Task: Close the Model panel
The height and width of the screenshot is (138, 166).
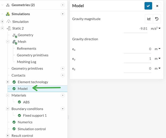Action: 157,6
